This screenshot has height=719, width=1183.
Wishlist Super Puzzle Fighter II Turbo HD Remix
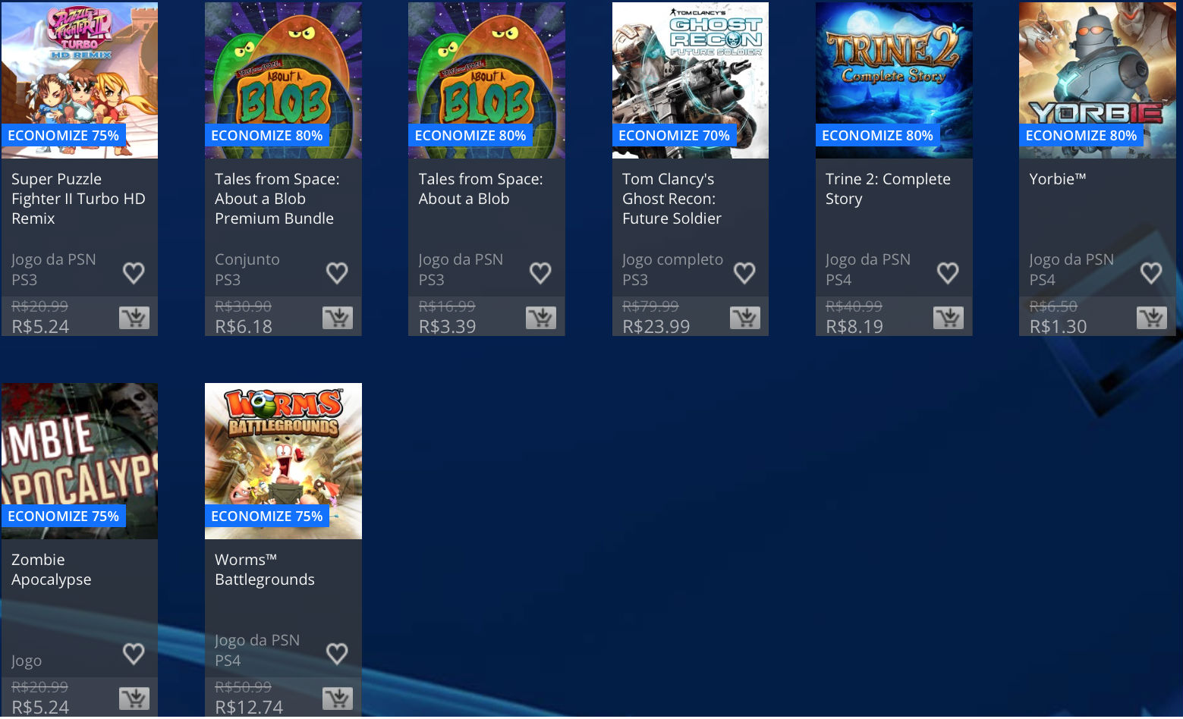coord(134,273)
